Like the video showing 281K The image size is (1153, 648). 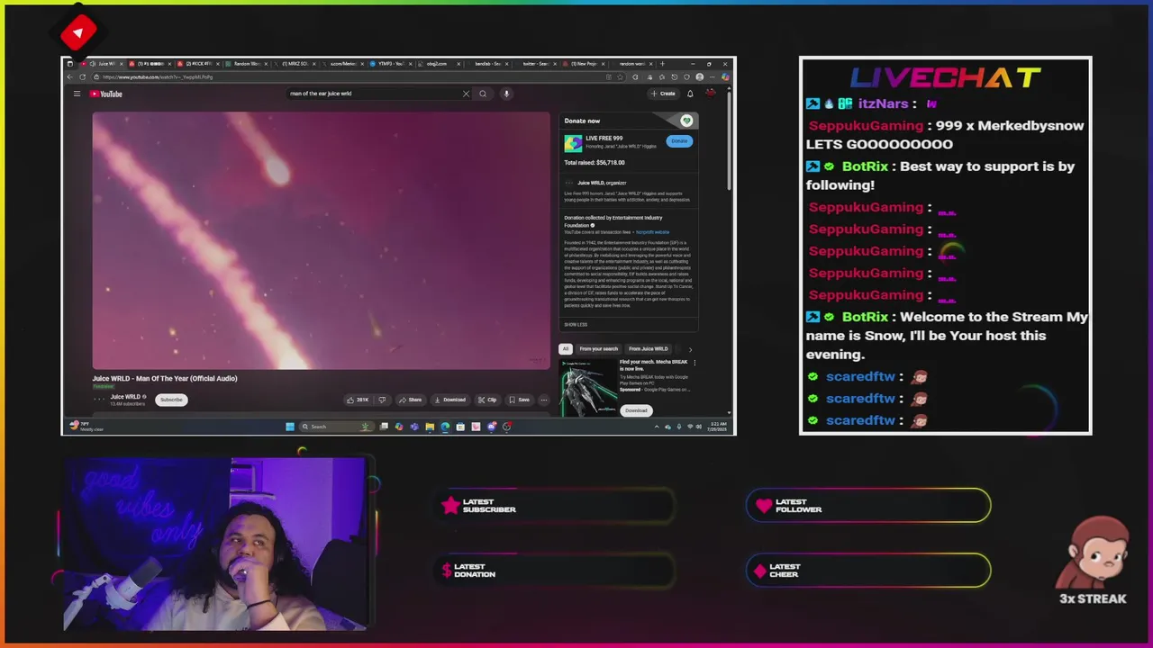[x=359, y=400]
